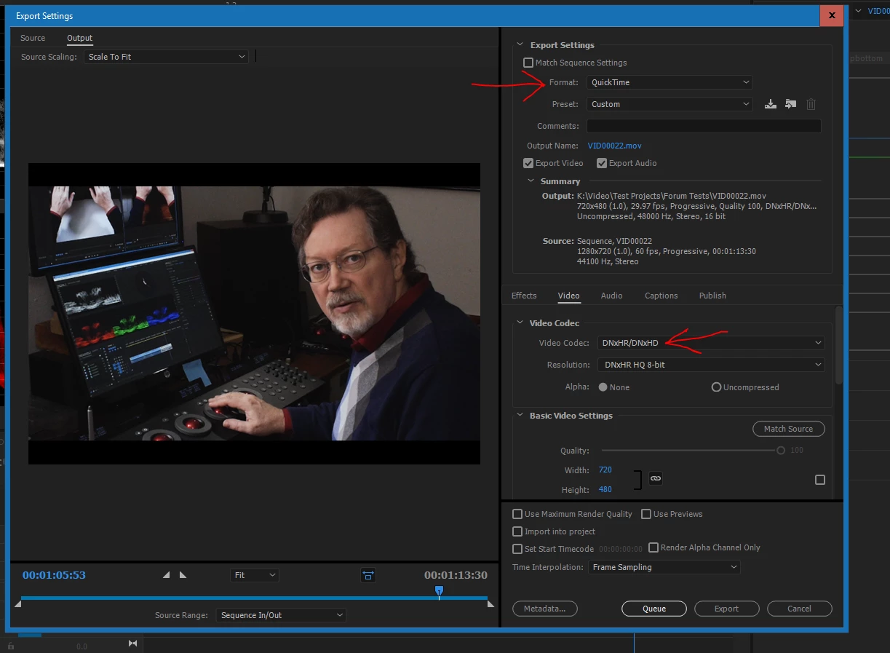Viewport: 890px width, 653px height.
Task: Click the Quality slider handle
Action: tap(781, 451)
